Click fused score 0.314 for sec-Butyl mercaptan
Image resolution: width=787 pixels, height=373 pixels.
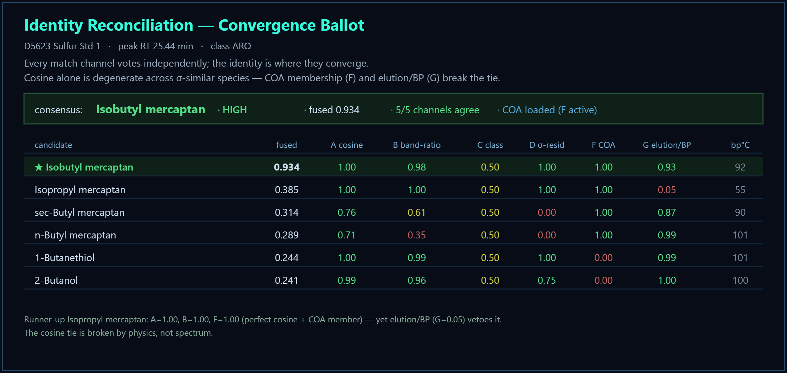click(x=286, y=212)
